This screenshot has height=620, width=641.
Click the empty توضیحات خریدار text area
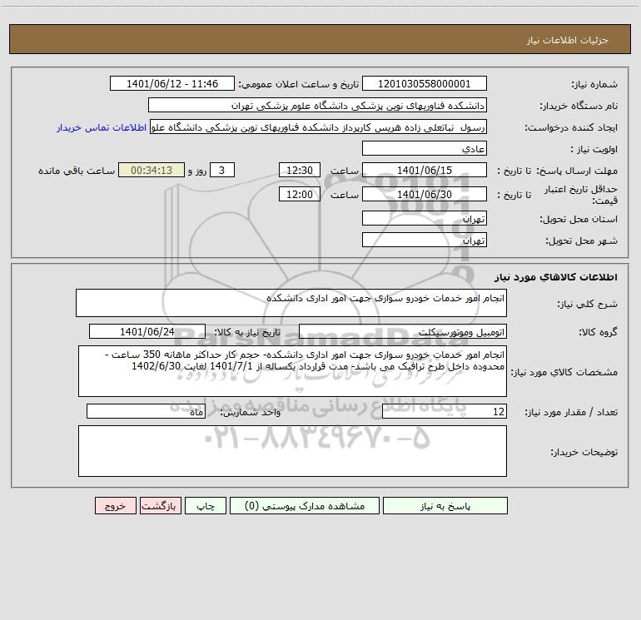[292, 451]
